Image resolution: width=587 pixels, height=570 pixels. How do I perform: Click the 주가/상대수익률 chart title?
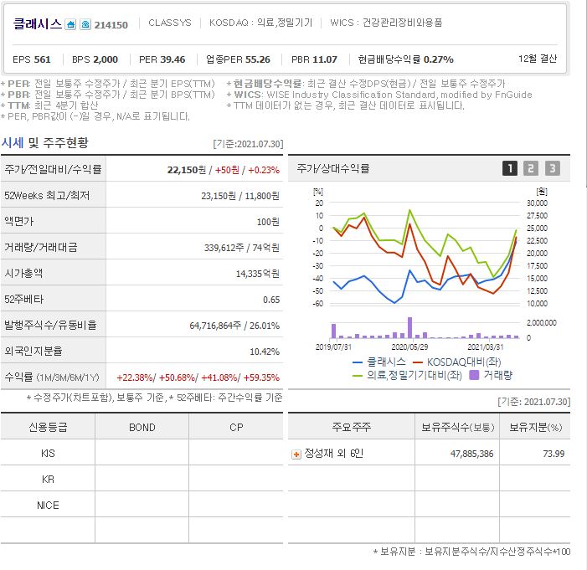click(333, 169)
